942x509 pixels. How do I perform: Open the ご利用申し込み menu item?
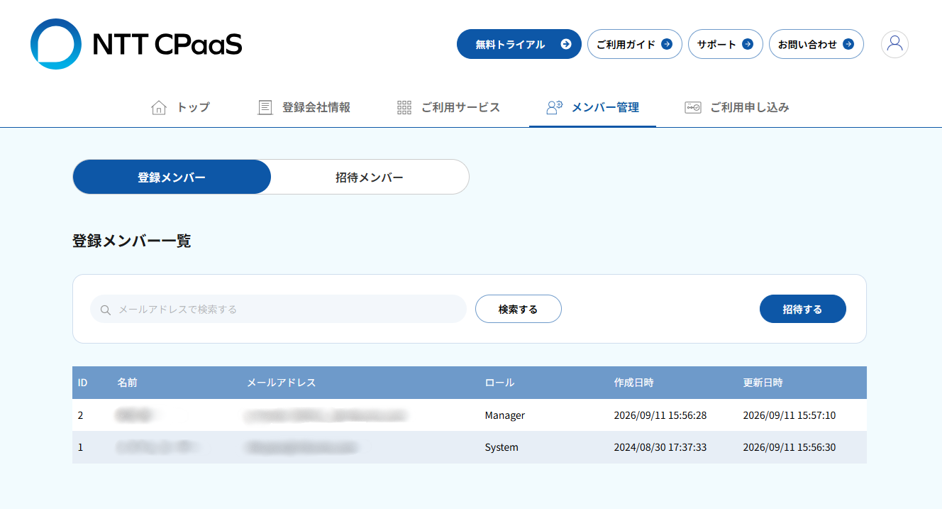[x=738, y=107]
